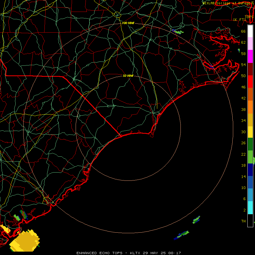Select the dark green legend swatch

[x=250, y=144]
